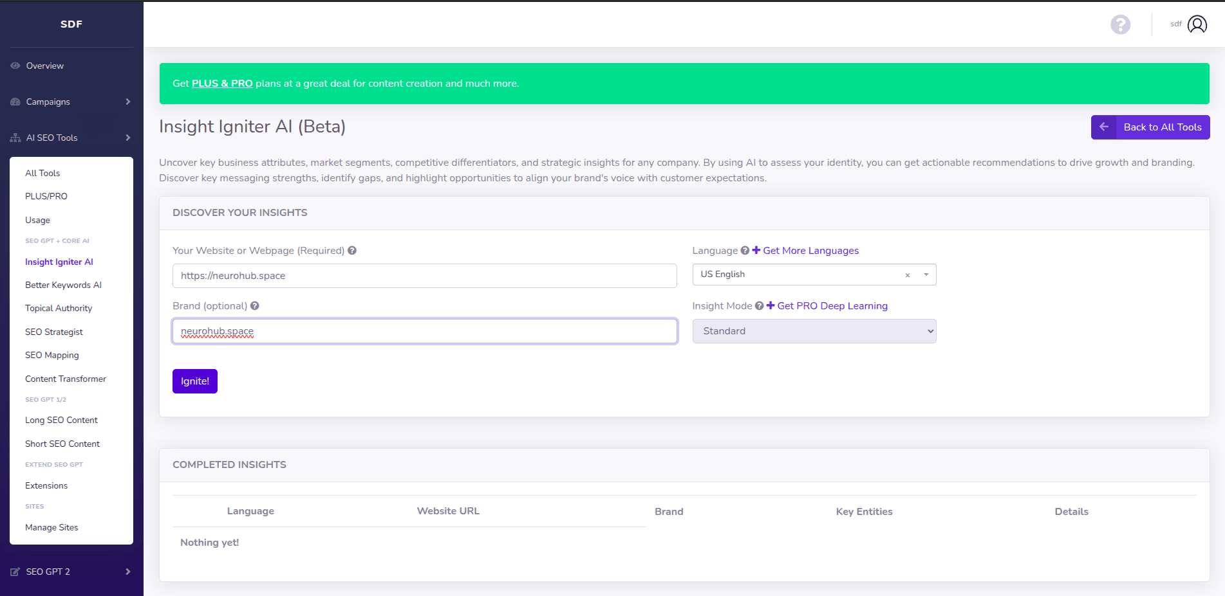This screenshot has height=596, width=1225.
Task: Open SEO Strategist tool
Action: click(x=54, y=332)
